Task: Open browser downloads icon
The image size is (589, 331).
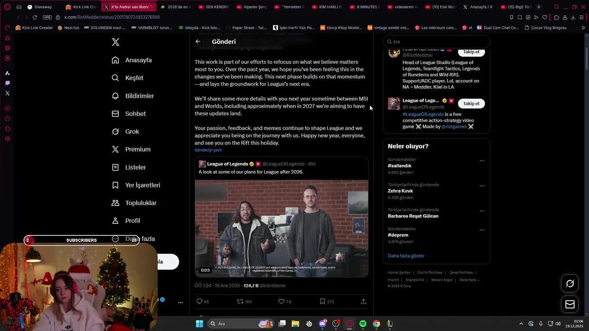Action: (x=573, y=17)
